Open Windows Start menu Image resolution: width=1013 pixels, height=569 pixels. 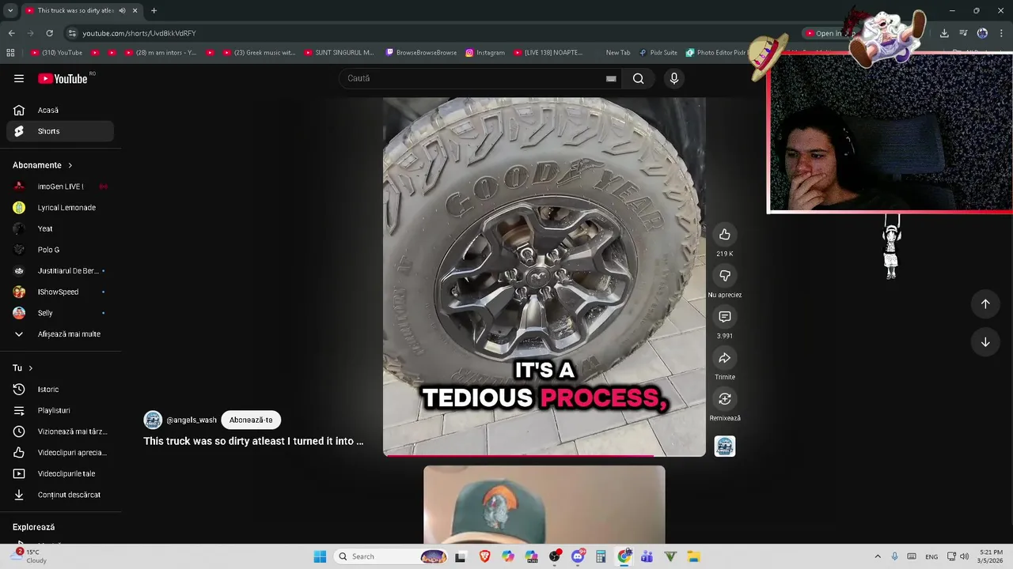pyautogui.click(x=320, y=556)
